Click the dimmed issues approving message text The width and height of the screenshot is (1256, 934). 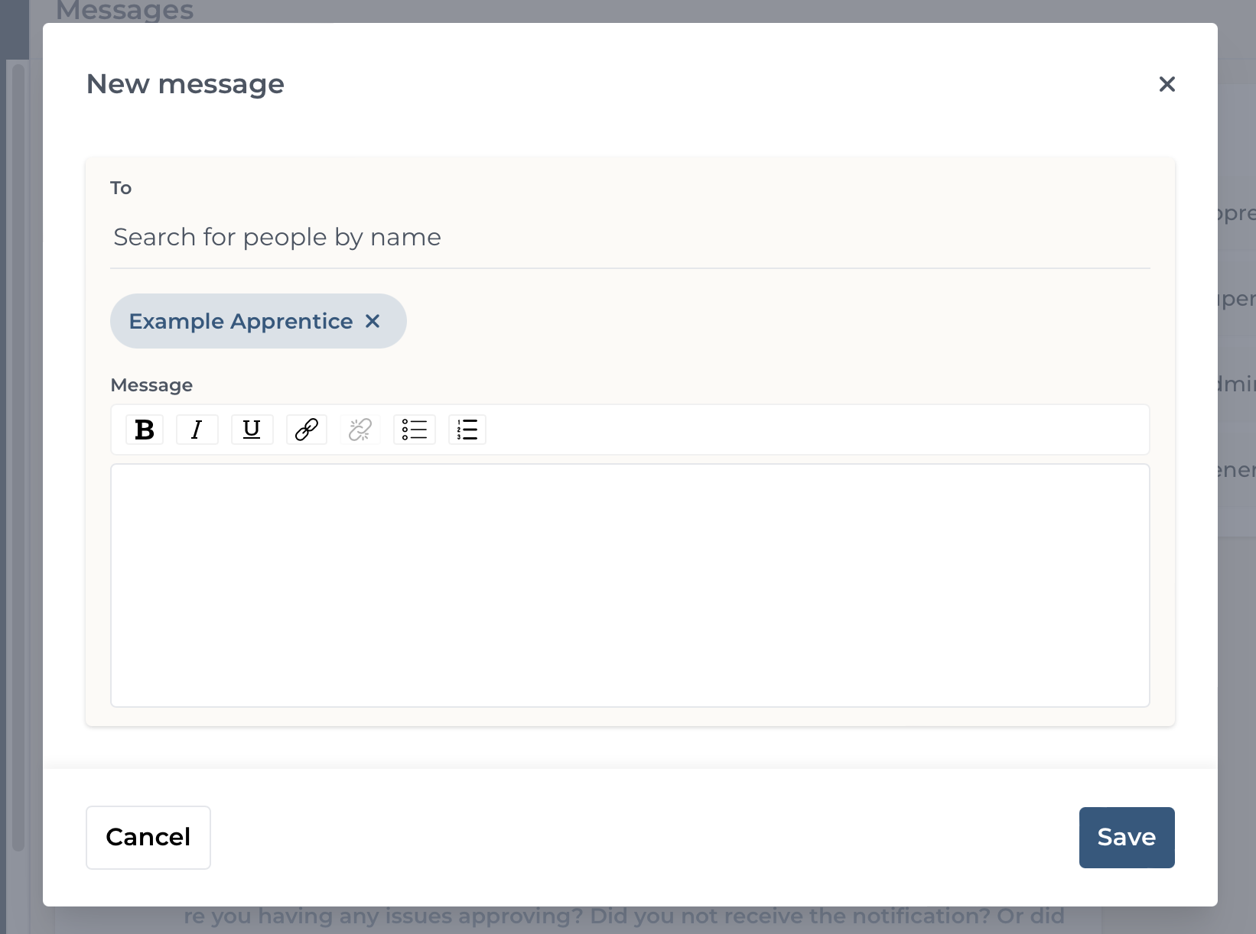tap(624, 916)
